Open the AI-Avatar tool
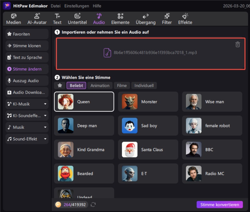250x212 pixels. point(37,19)
